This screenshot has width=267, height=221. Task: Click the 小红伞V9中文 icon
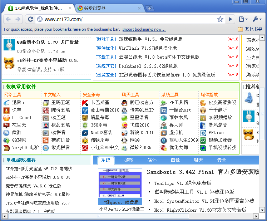[85, 148]
